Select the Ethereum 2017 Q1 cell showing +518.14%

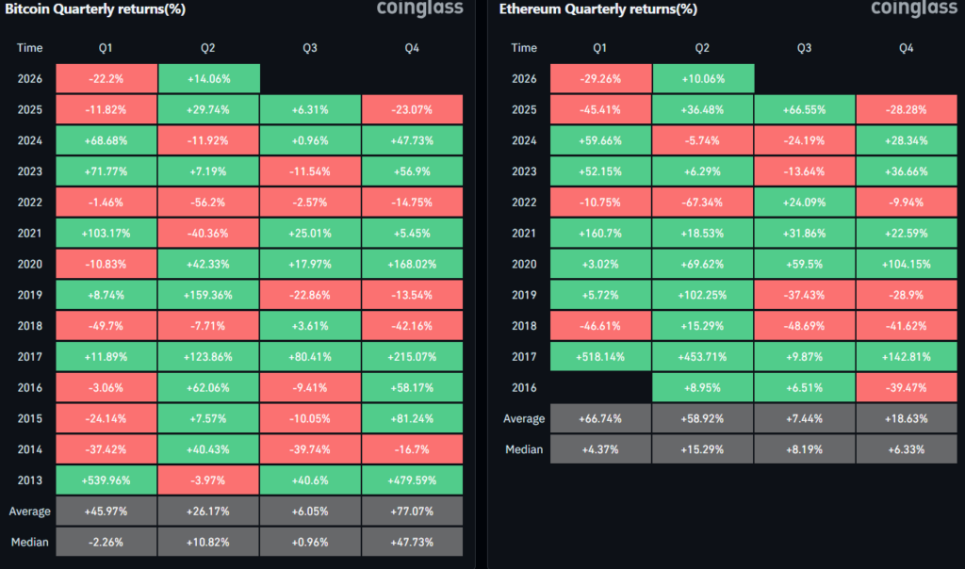(600, 357)
